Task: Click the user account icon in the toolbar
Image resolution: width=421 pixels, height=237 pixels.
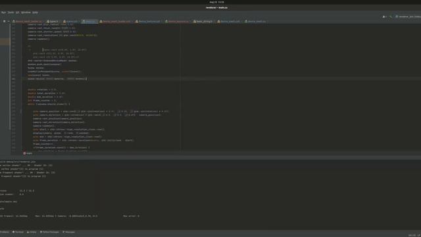Action: click(x=384, y=16)
